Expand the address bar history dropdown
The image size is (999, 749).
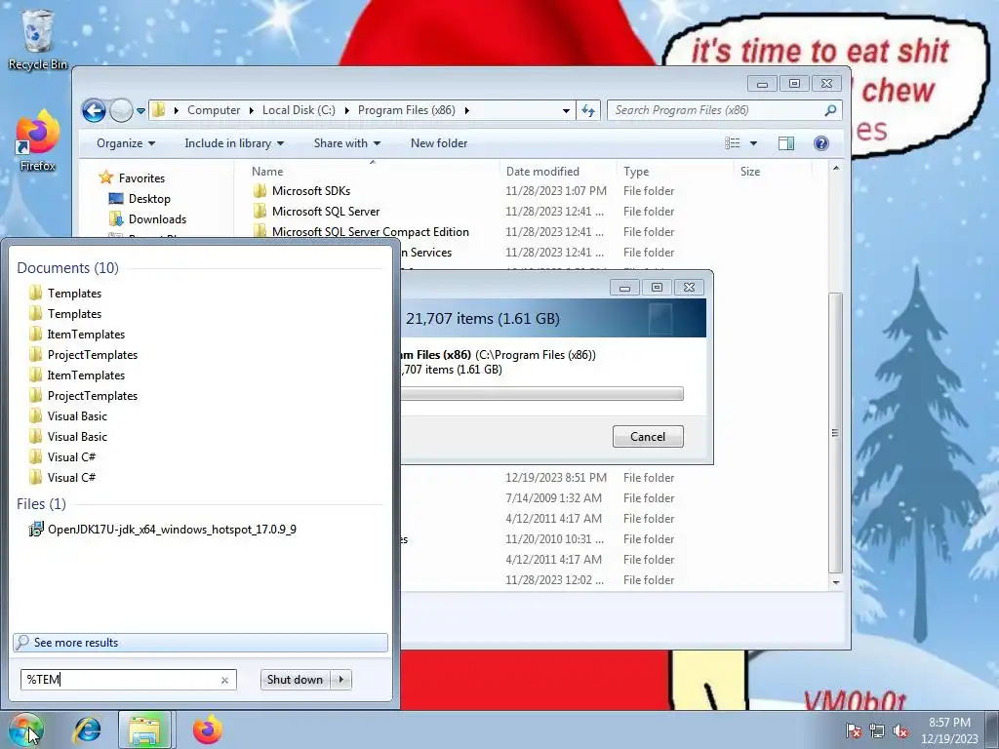(x=566, y=111)
